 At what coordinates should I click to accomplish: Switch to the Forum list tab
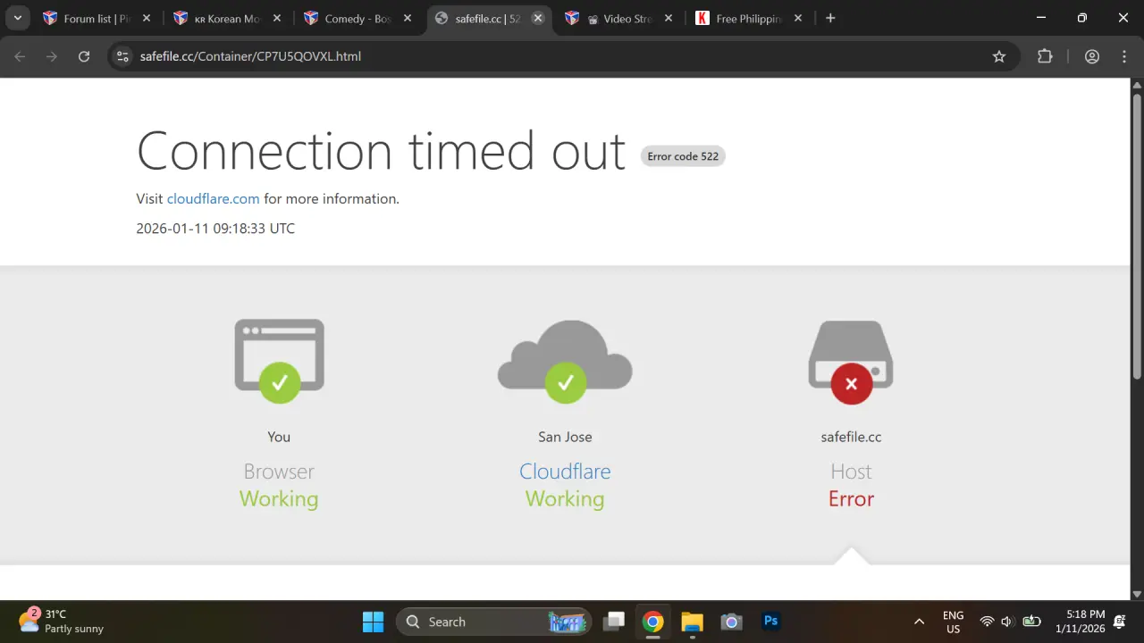97,18
